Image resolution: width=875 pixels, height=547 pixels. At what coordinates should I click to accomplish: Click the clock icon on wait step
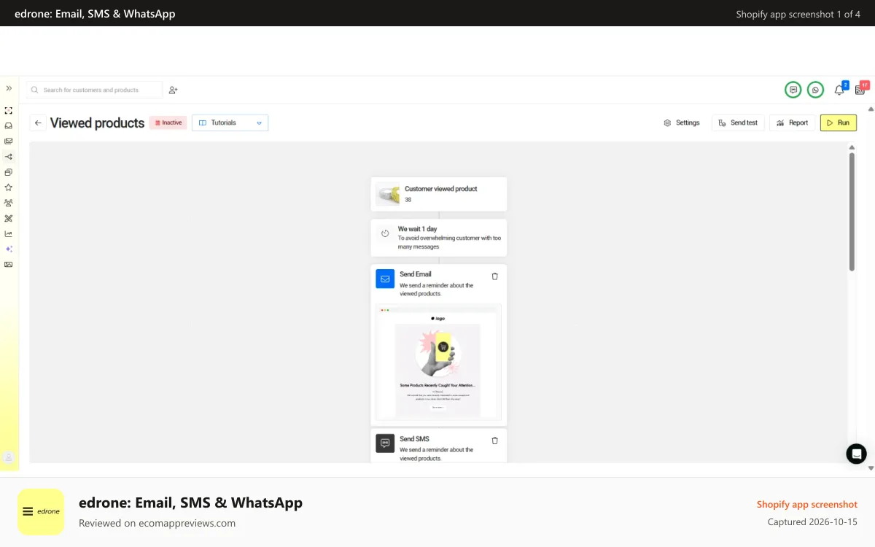click(385, 233)
